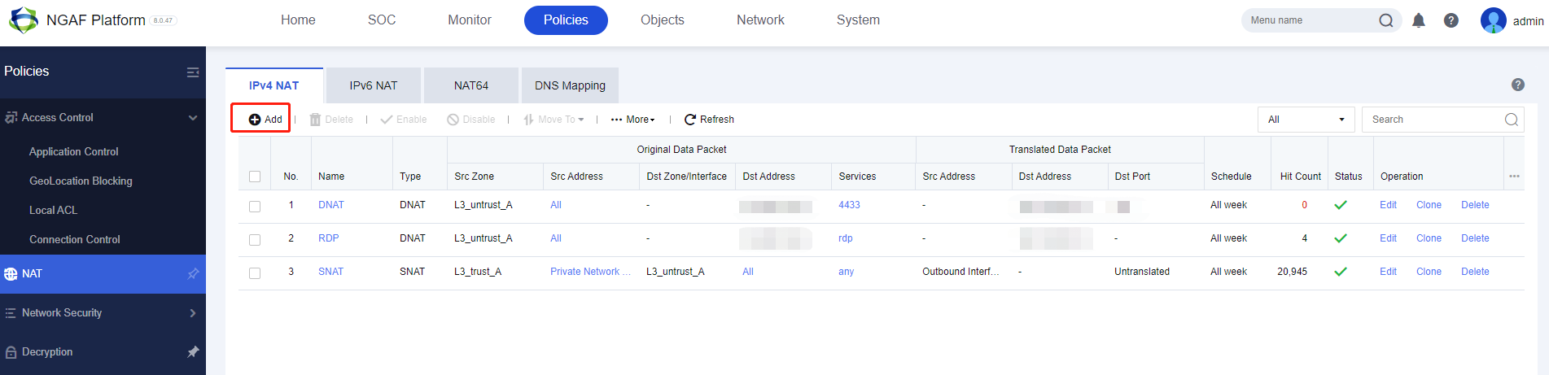Screen dimensions: 1549x375
Task: Click Edit link for SNAT rule
Action: tap(1388, 272)
